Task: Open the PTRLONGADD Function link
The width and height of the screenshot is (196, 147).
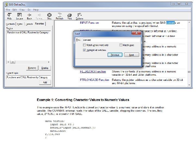Action: click(x=94, y=80)
